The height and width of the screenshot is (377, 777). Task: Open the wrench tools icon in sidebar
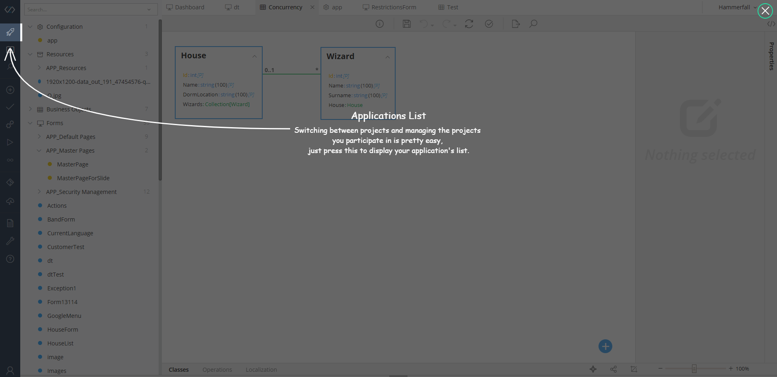pyautogui.click(x=10, y=241)
